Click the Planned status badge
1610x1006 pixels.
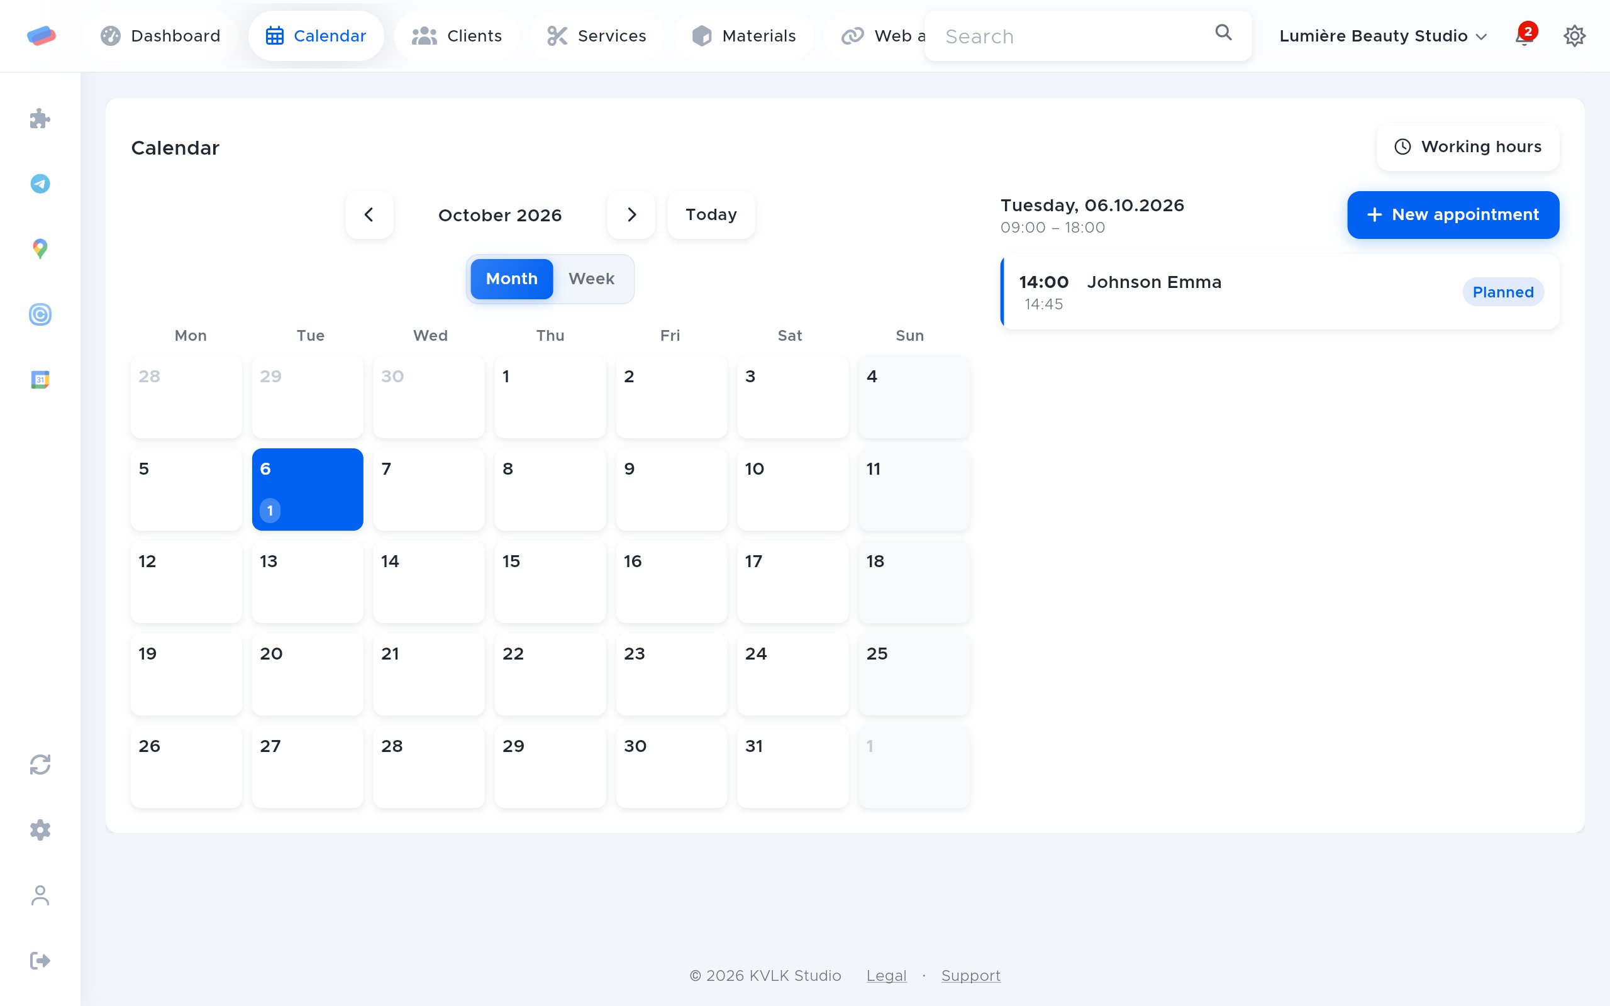pos(1503,292)
